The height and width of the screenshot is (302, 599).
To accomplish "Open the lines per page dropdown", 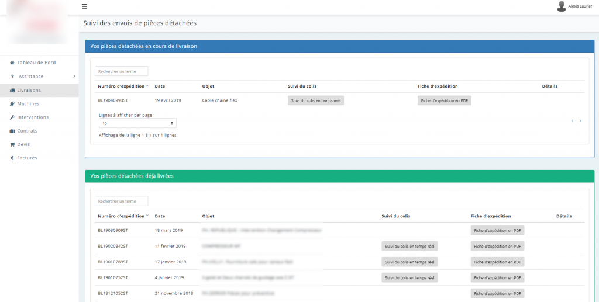I will (x=137, y=123).
